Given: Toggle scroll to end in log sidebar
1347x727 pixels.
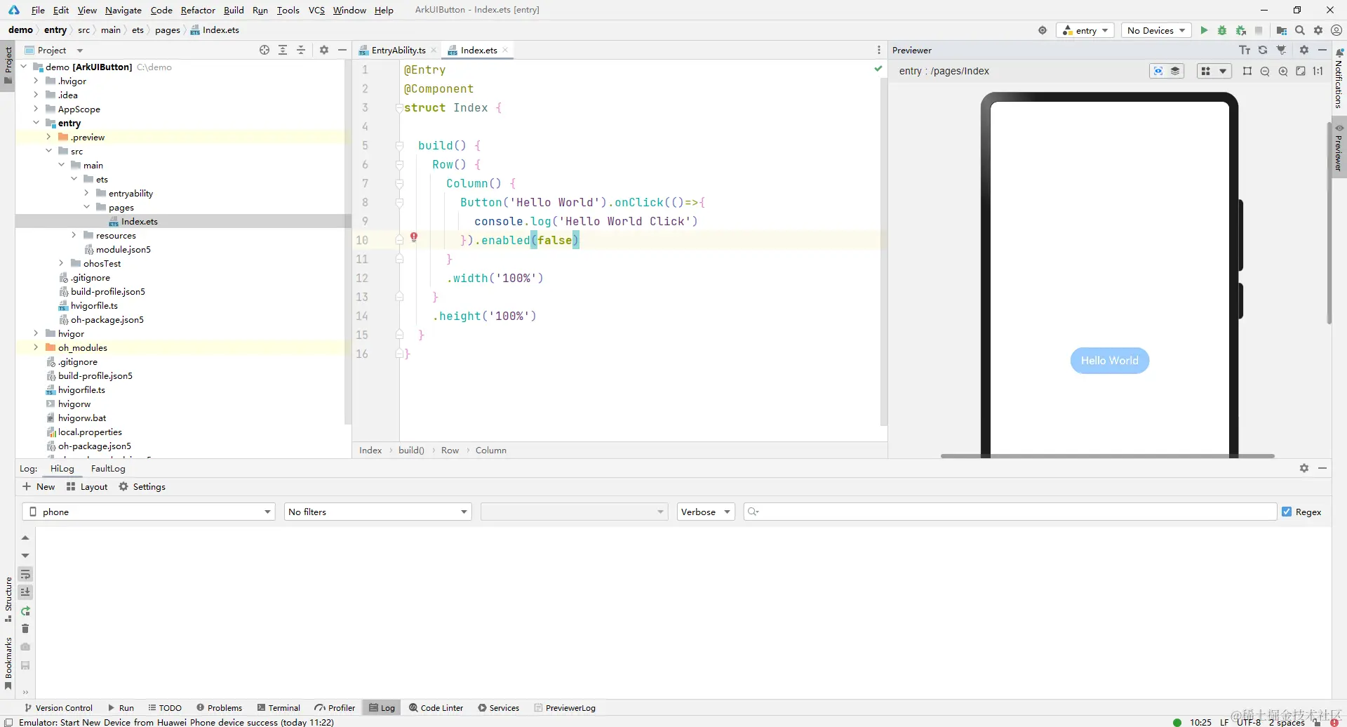Looking at the screenshot, I should pyautogui.click(x=25, y=592).
